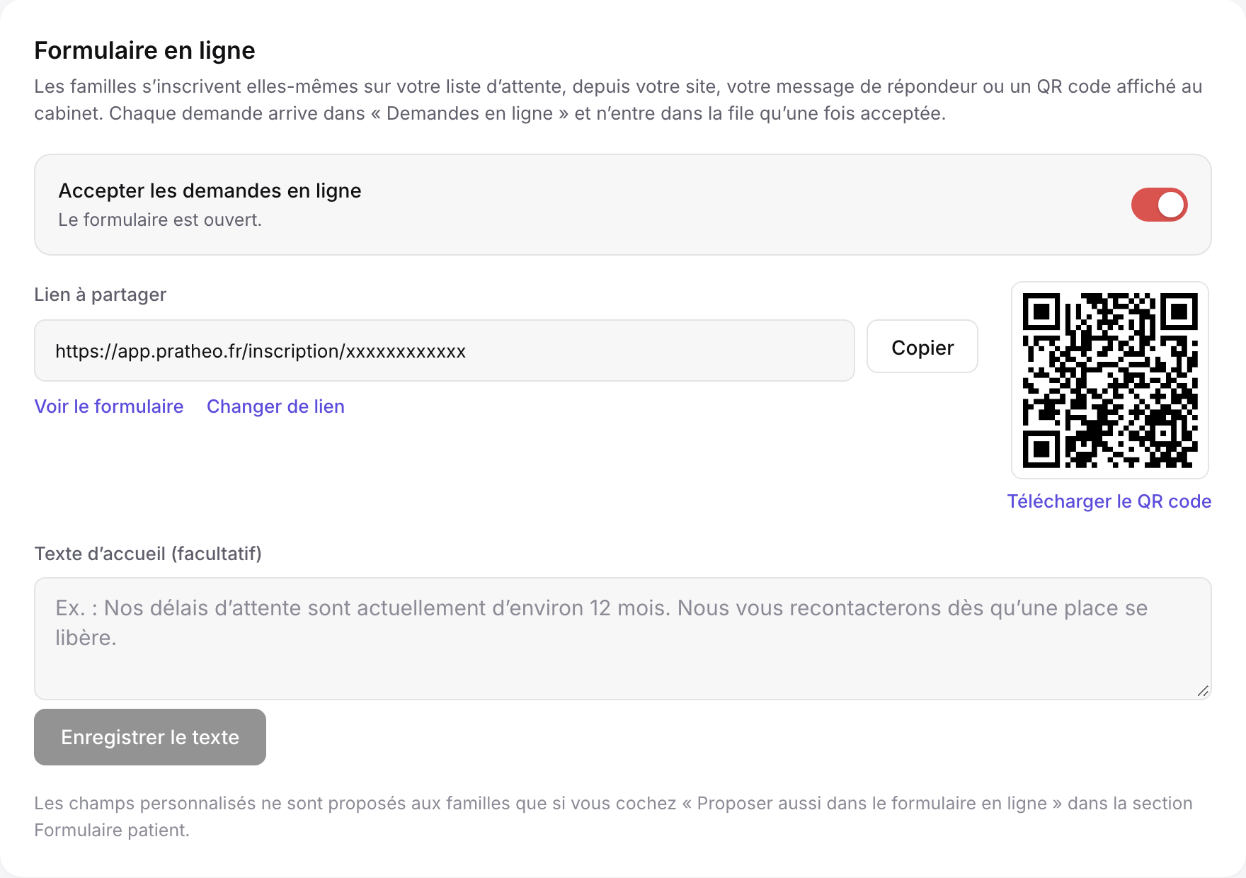Click into the 'Texte d'accueil' textarea
Image resolution: width=1246 pixels, height=878 pixels.
pyautogui.click(x=623, y=639)
